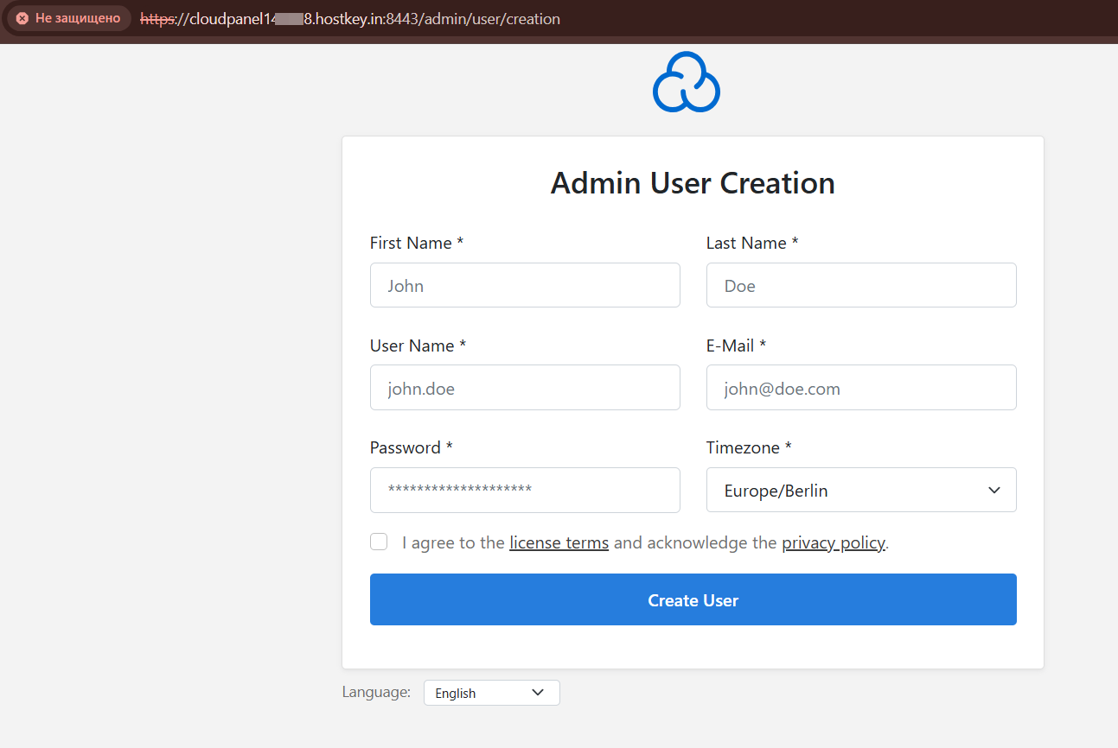Viewport: 1118px width, 748px height.
Task: Focus the First Name input field
Action: (x=525, y=286)
